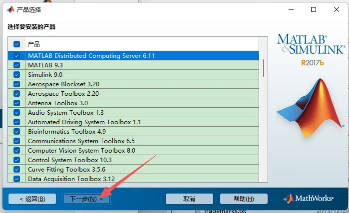Uncheck Automated Driving System Toolbox 1.1 checkbox

click(x=16, y=122)
